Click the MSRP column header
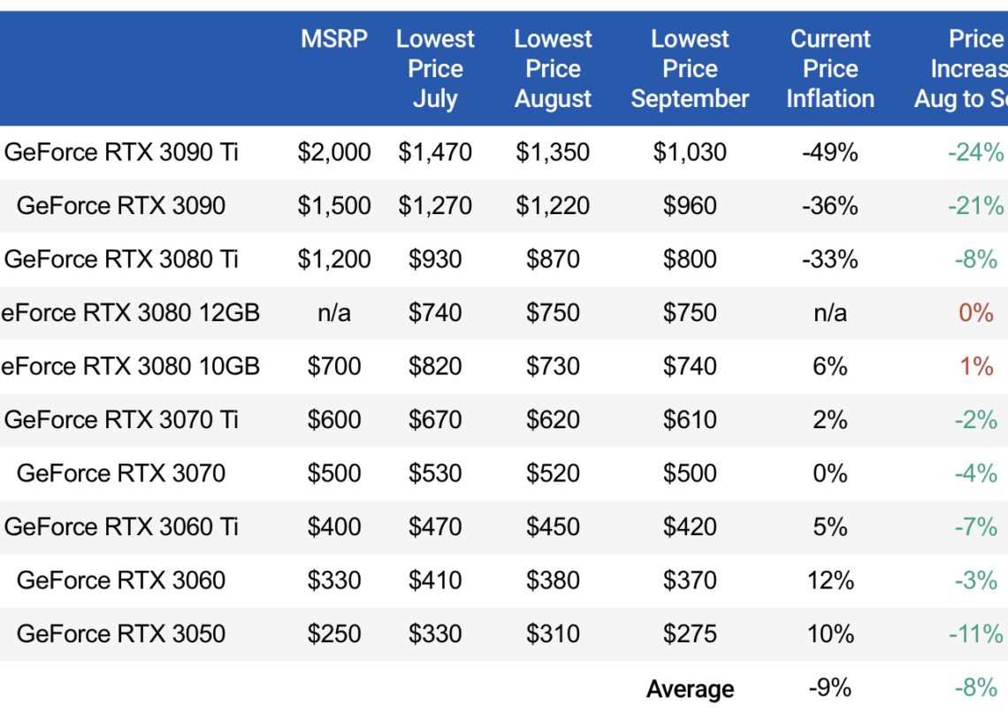 (x=334, y=40)
